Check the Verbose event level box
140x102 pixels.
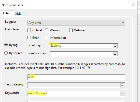coord(71,30)
